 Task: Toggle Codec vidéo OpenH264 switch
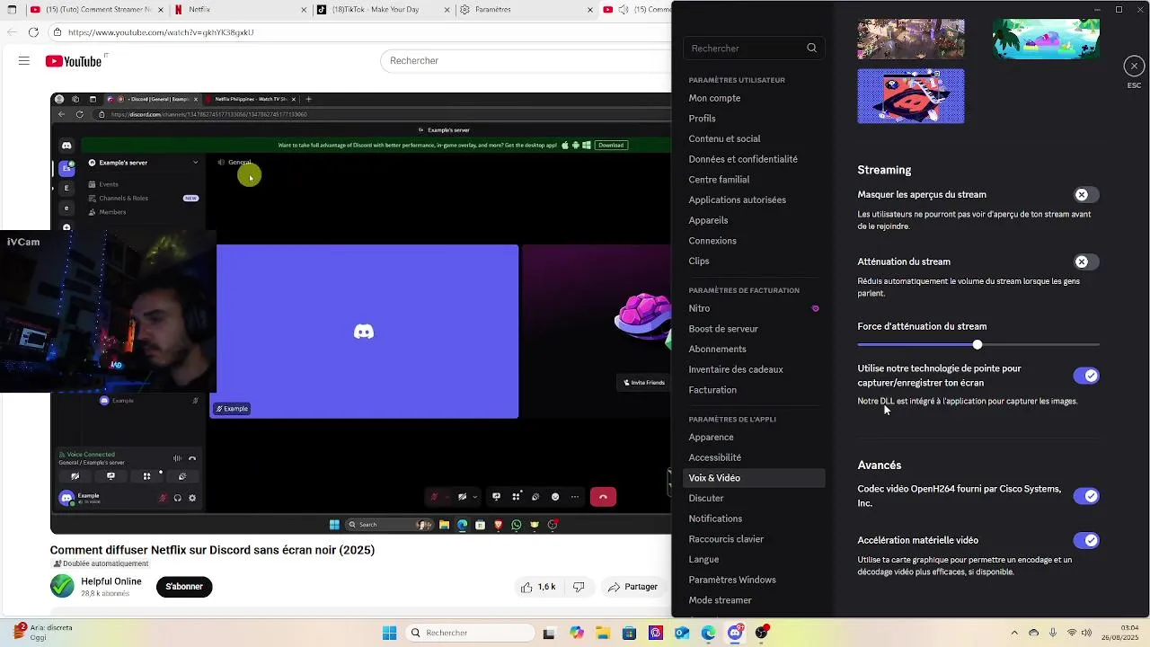(1086, 496)
